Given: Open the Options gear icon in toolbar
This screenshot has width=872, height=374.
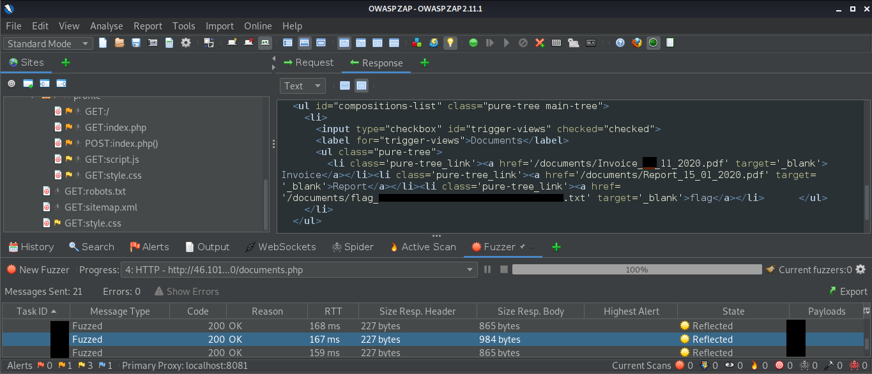Looking at the screenshot, I should [x=186, y=43].
